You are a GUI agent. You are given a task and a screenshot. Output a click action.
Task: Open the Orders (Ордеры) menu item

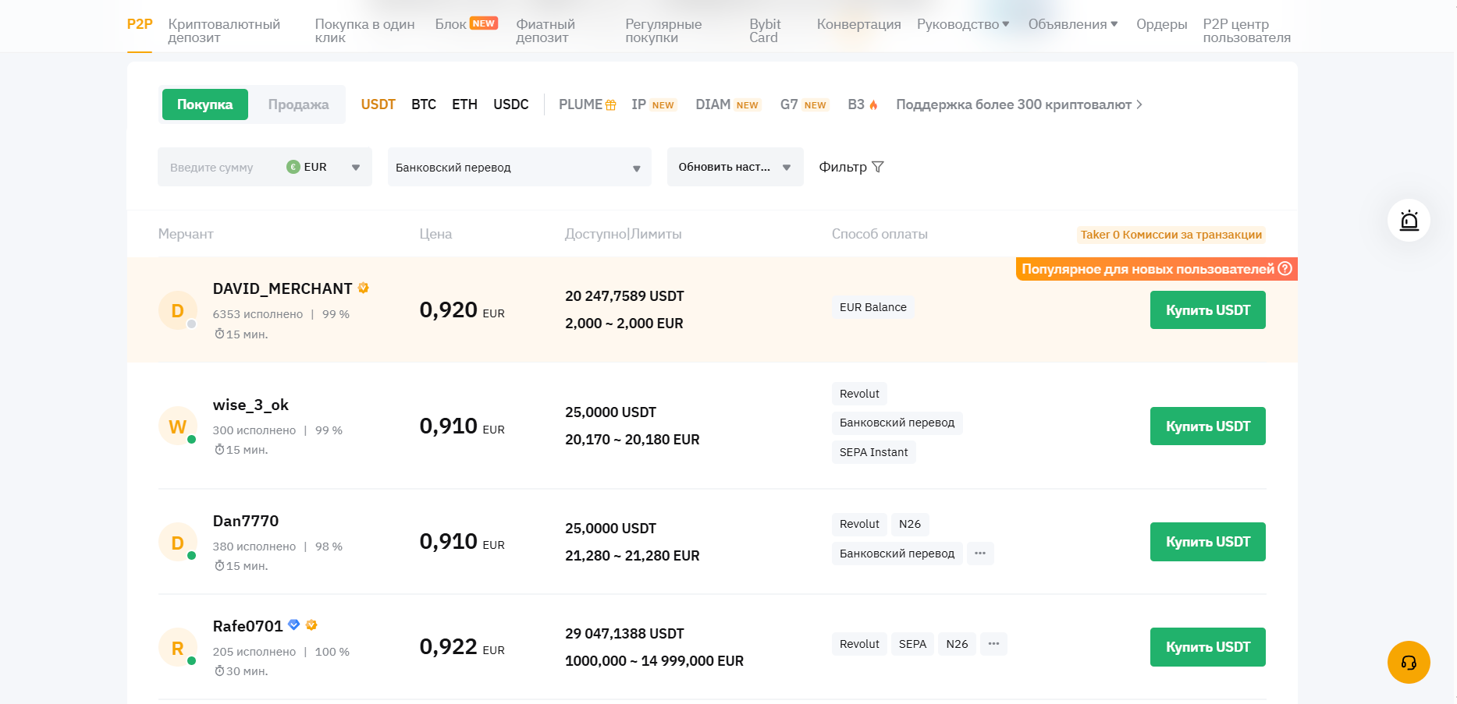tap(1161, 24)
